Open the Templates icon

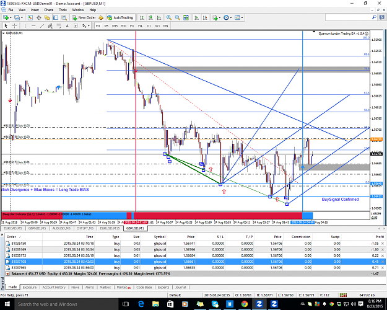[237, 17]
